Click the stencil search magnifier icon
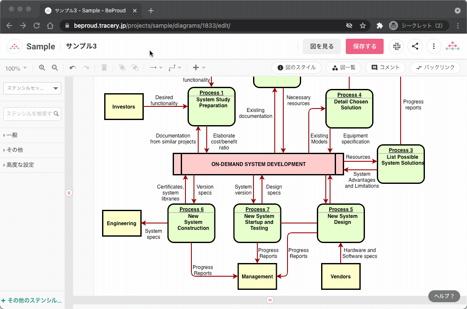Image resolution: width=467 pixels, height=309 pixels. click(56, 114)
